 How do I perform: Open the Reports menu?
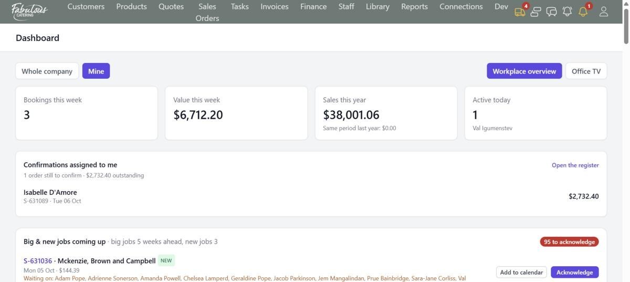click(414, 7)
